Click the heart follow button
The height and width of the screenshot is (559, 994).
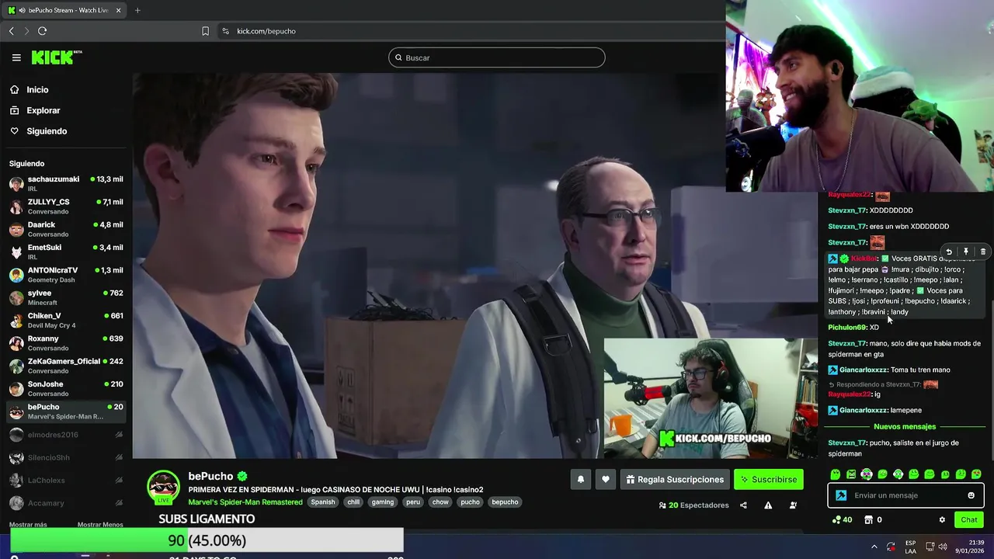click(x=606, y=480)
